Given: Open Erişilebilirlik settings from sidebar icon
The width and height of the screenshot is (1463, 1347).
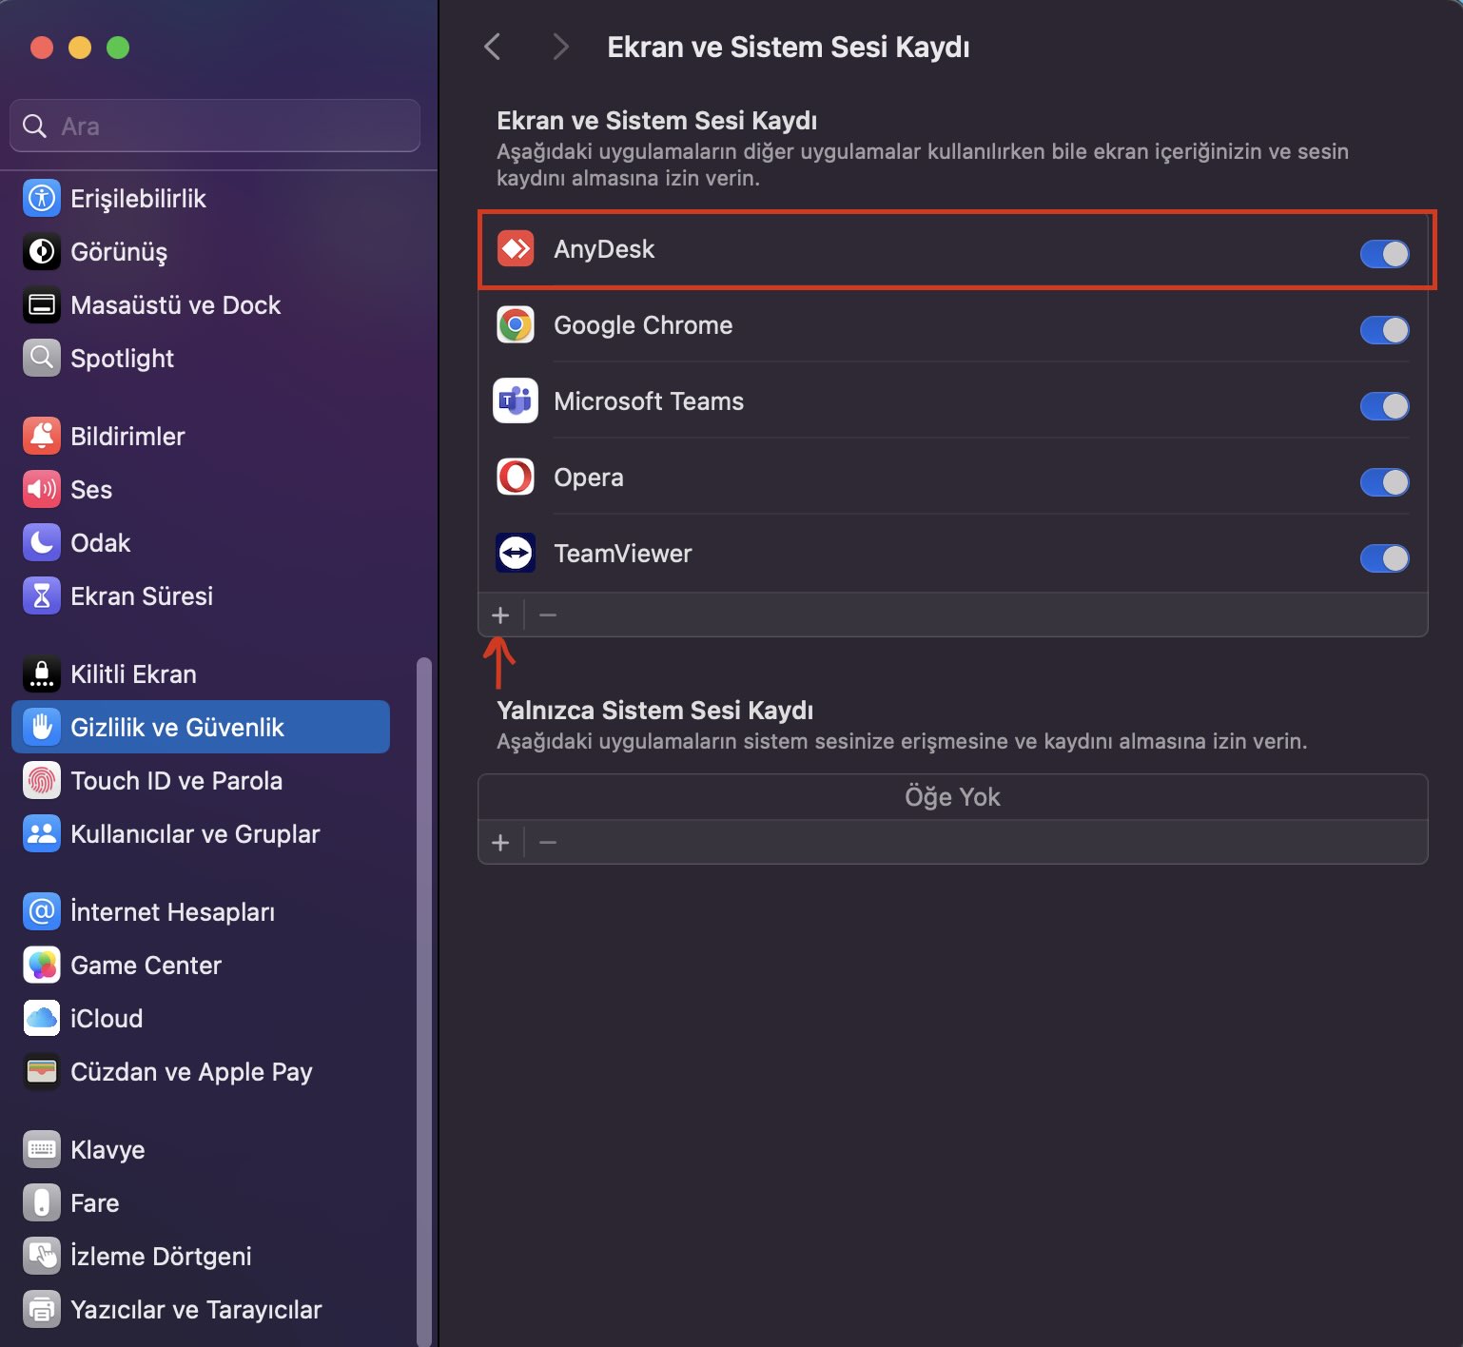Looking at the screenshot, I should click(42, 199).
